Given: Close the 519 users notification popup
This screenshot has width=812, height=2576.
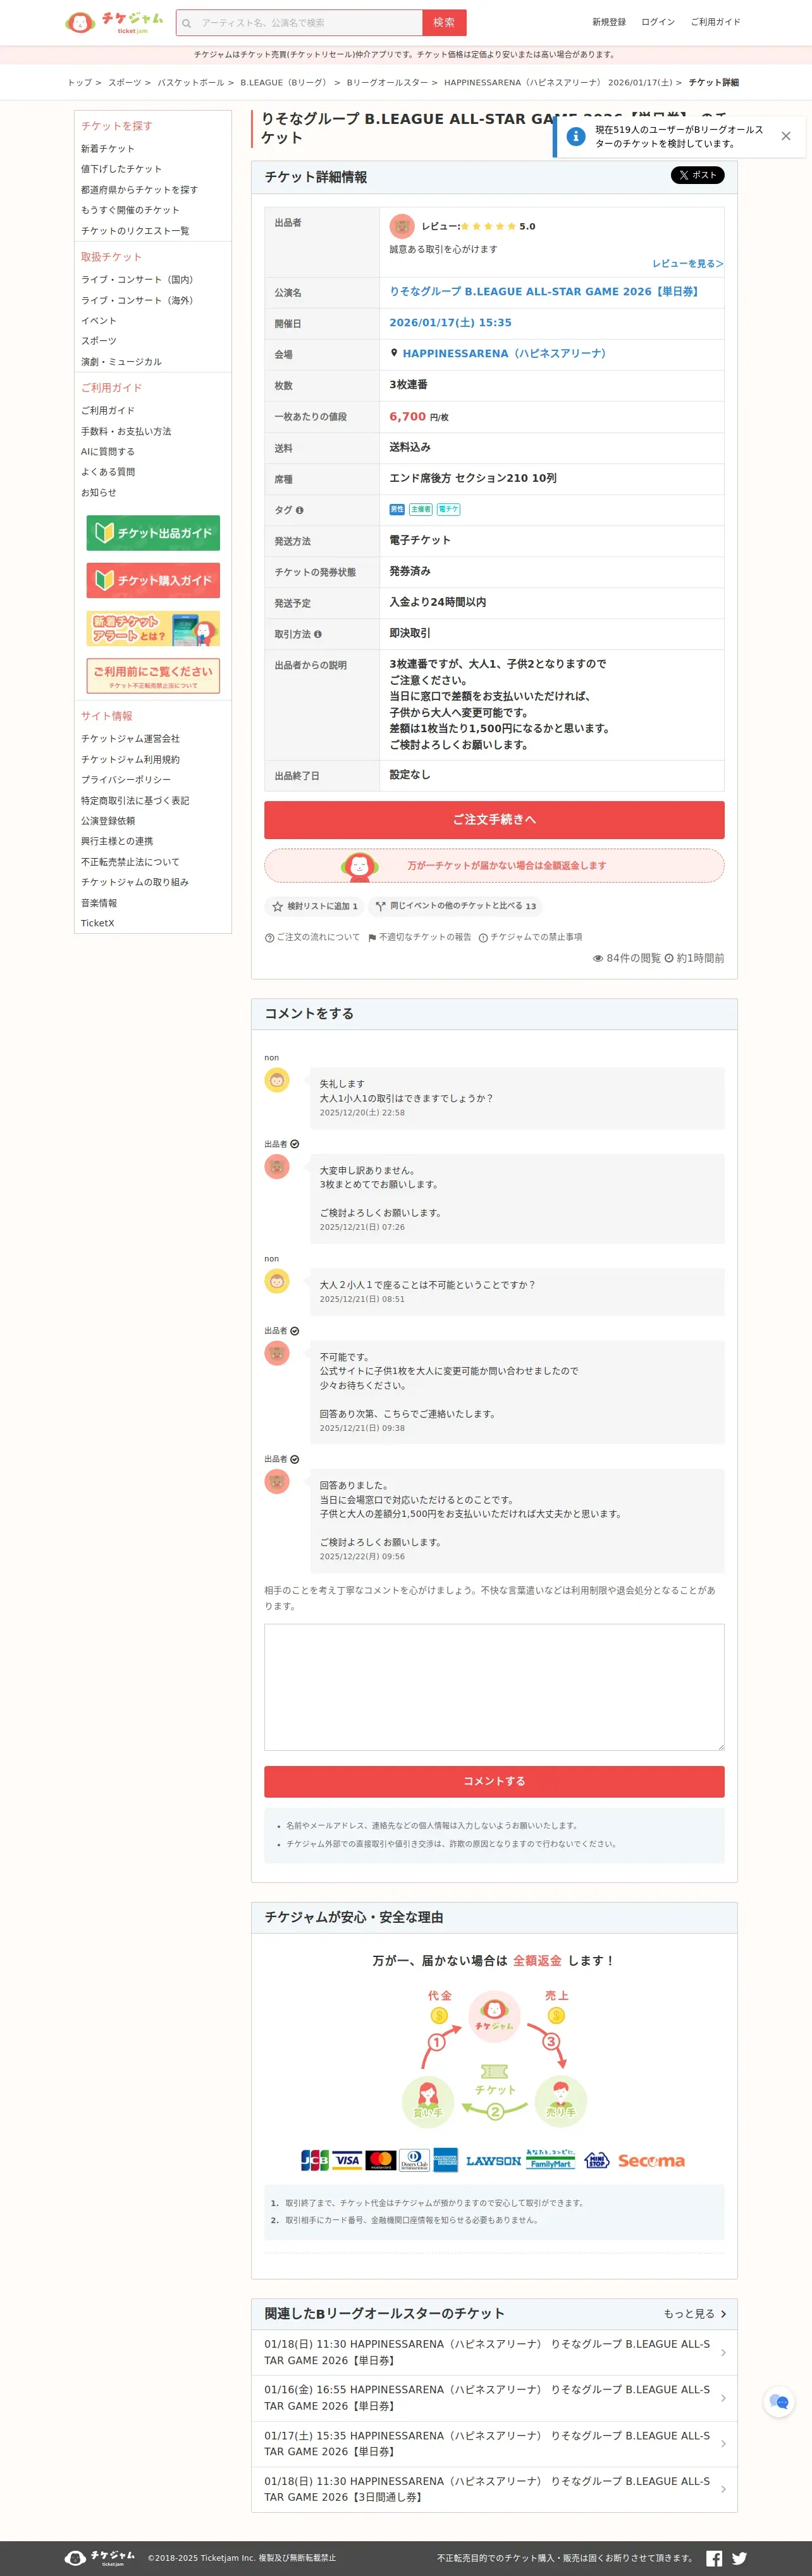Looking at the screenshot, I should [x=786, y=136].
